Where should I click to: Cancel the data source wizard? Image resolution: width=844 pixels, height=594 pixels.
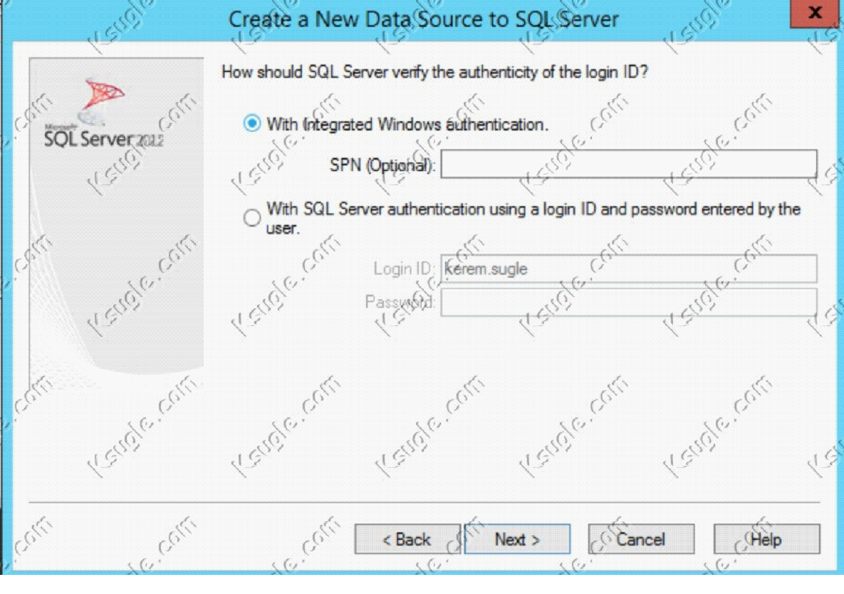pyautogui.click(x=641, y=539)
